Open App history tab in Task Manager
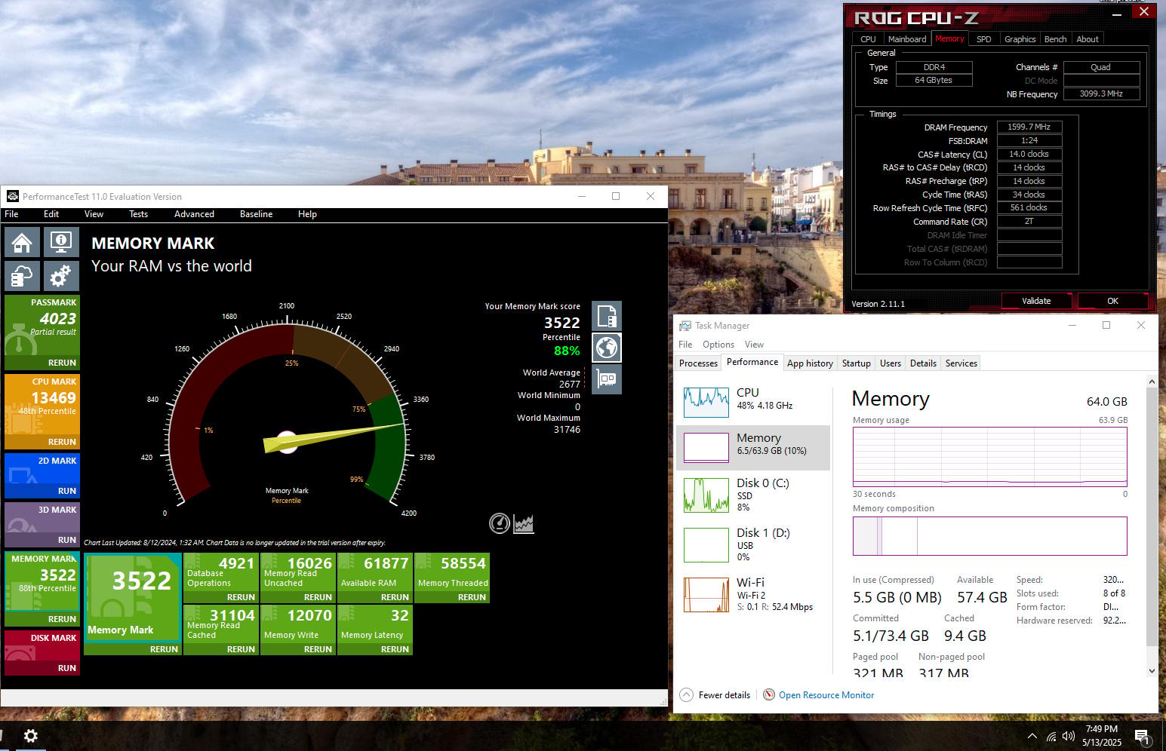This screenshot has height=751, width=1166. tap(810, 363)
